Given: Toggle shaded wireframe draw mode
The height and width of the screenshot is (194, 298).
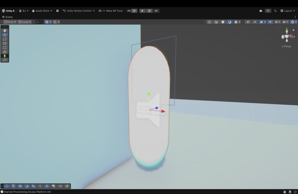Looking at the screenshot, I should [216, 22].
